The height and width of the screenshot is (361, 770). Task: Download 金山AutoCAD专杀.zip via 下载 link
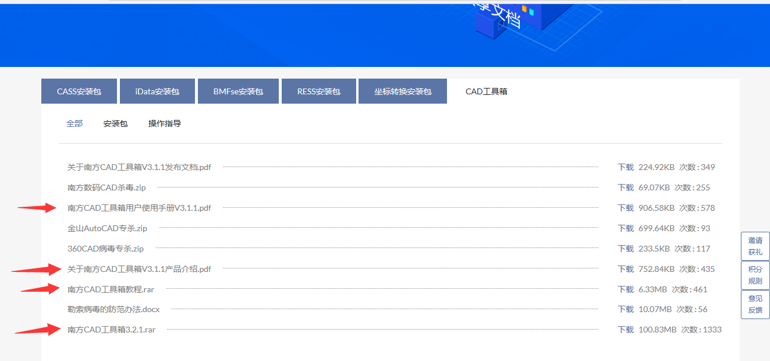(x=626, y=228)
